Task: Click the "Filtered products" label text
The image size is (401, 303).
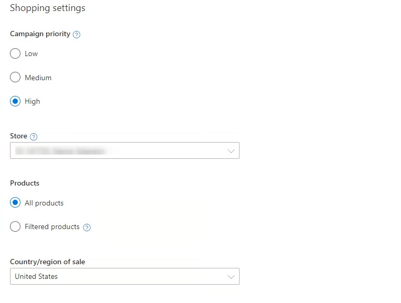Action: [x=52, y=227]
